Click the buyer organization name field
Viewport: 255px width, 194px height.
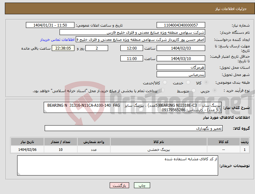click(132, 32)
